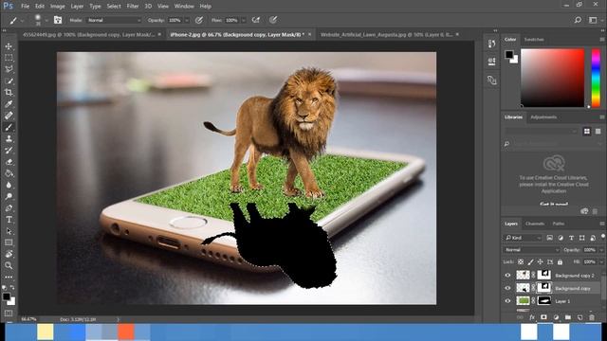Select the Quick Selection tool
Screen dimensions: 607x341
9,81
